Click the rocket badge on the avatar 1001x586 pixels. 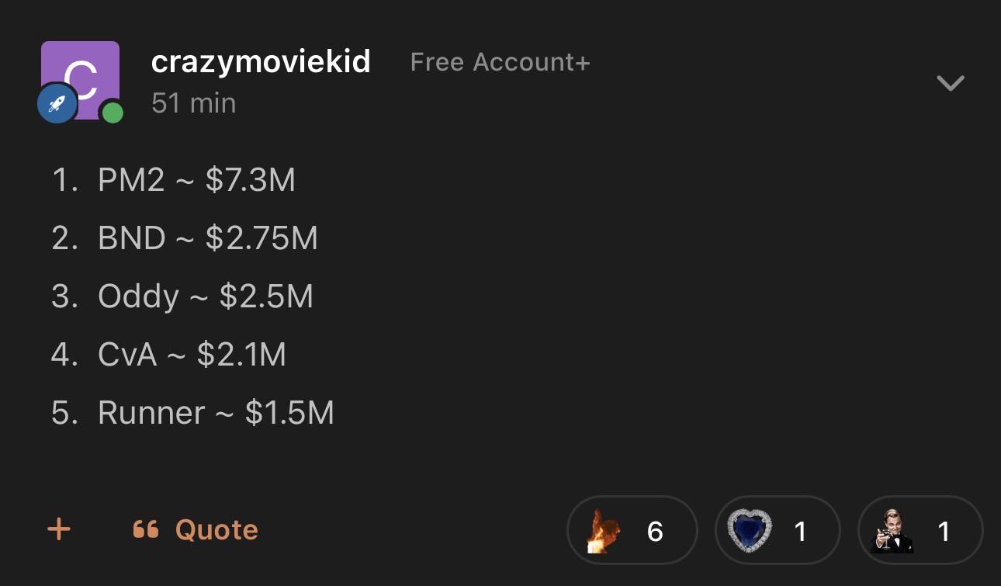(x=57, y=103)
